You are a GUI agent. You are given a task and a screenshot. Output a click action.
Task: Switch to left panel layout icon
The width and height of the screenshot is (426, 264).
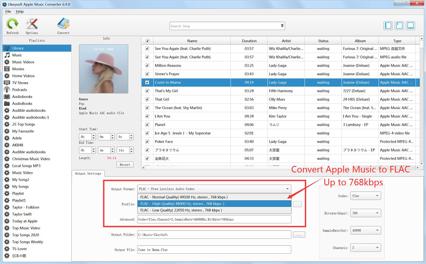click(x=388, y=26)
